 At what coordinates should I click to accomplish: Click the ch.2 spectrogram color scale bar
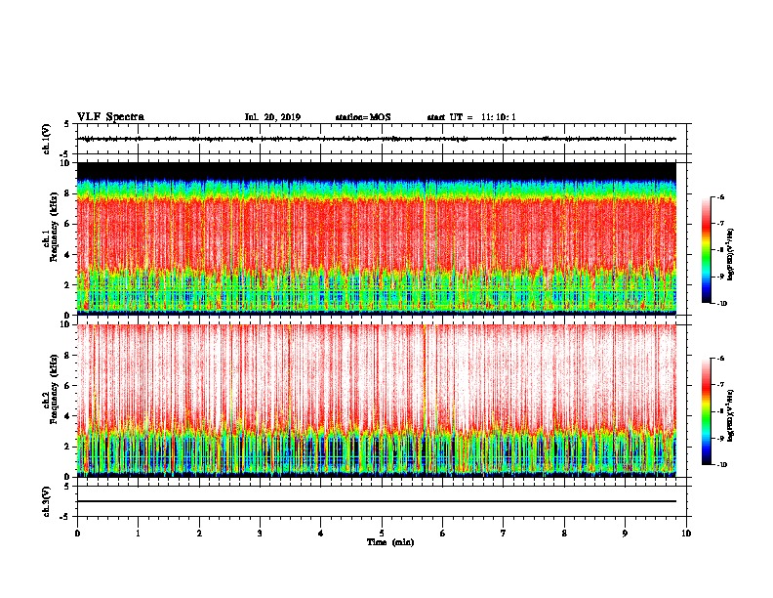[707, 411]
